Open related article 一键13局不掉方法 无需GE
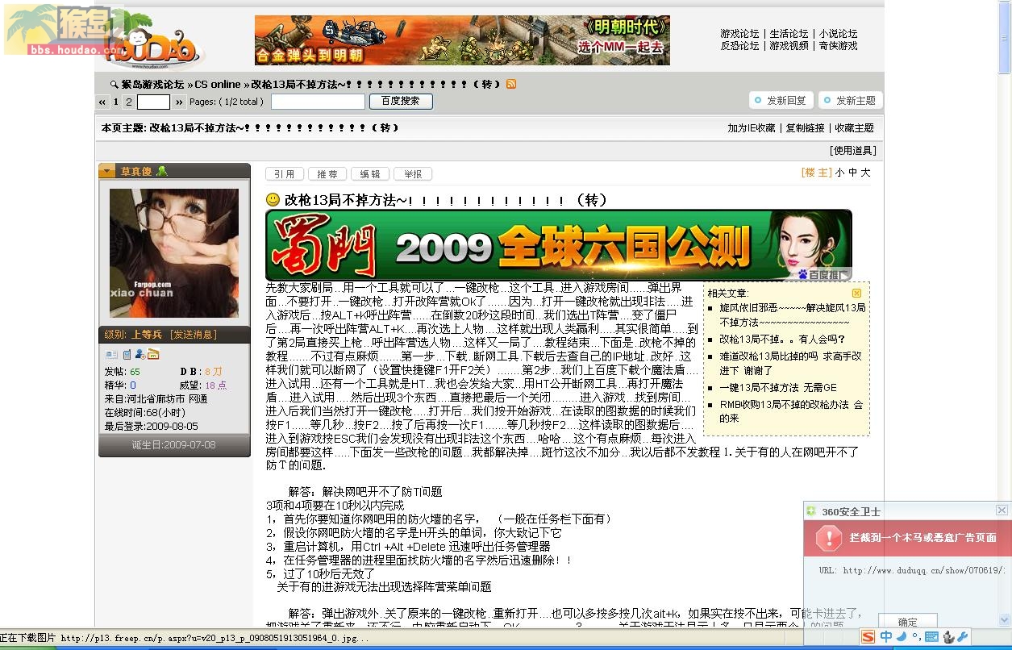 (778, 388)
